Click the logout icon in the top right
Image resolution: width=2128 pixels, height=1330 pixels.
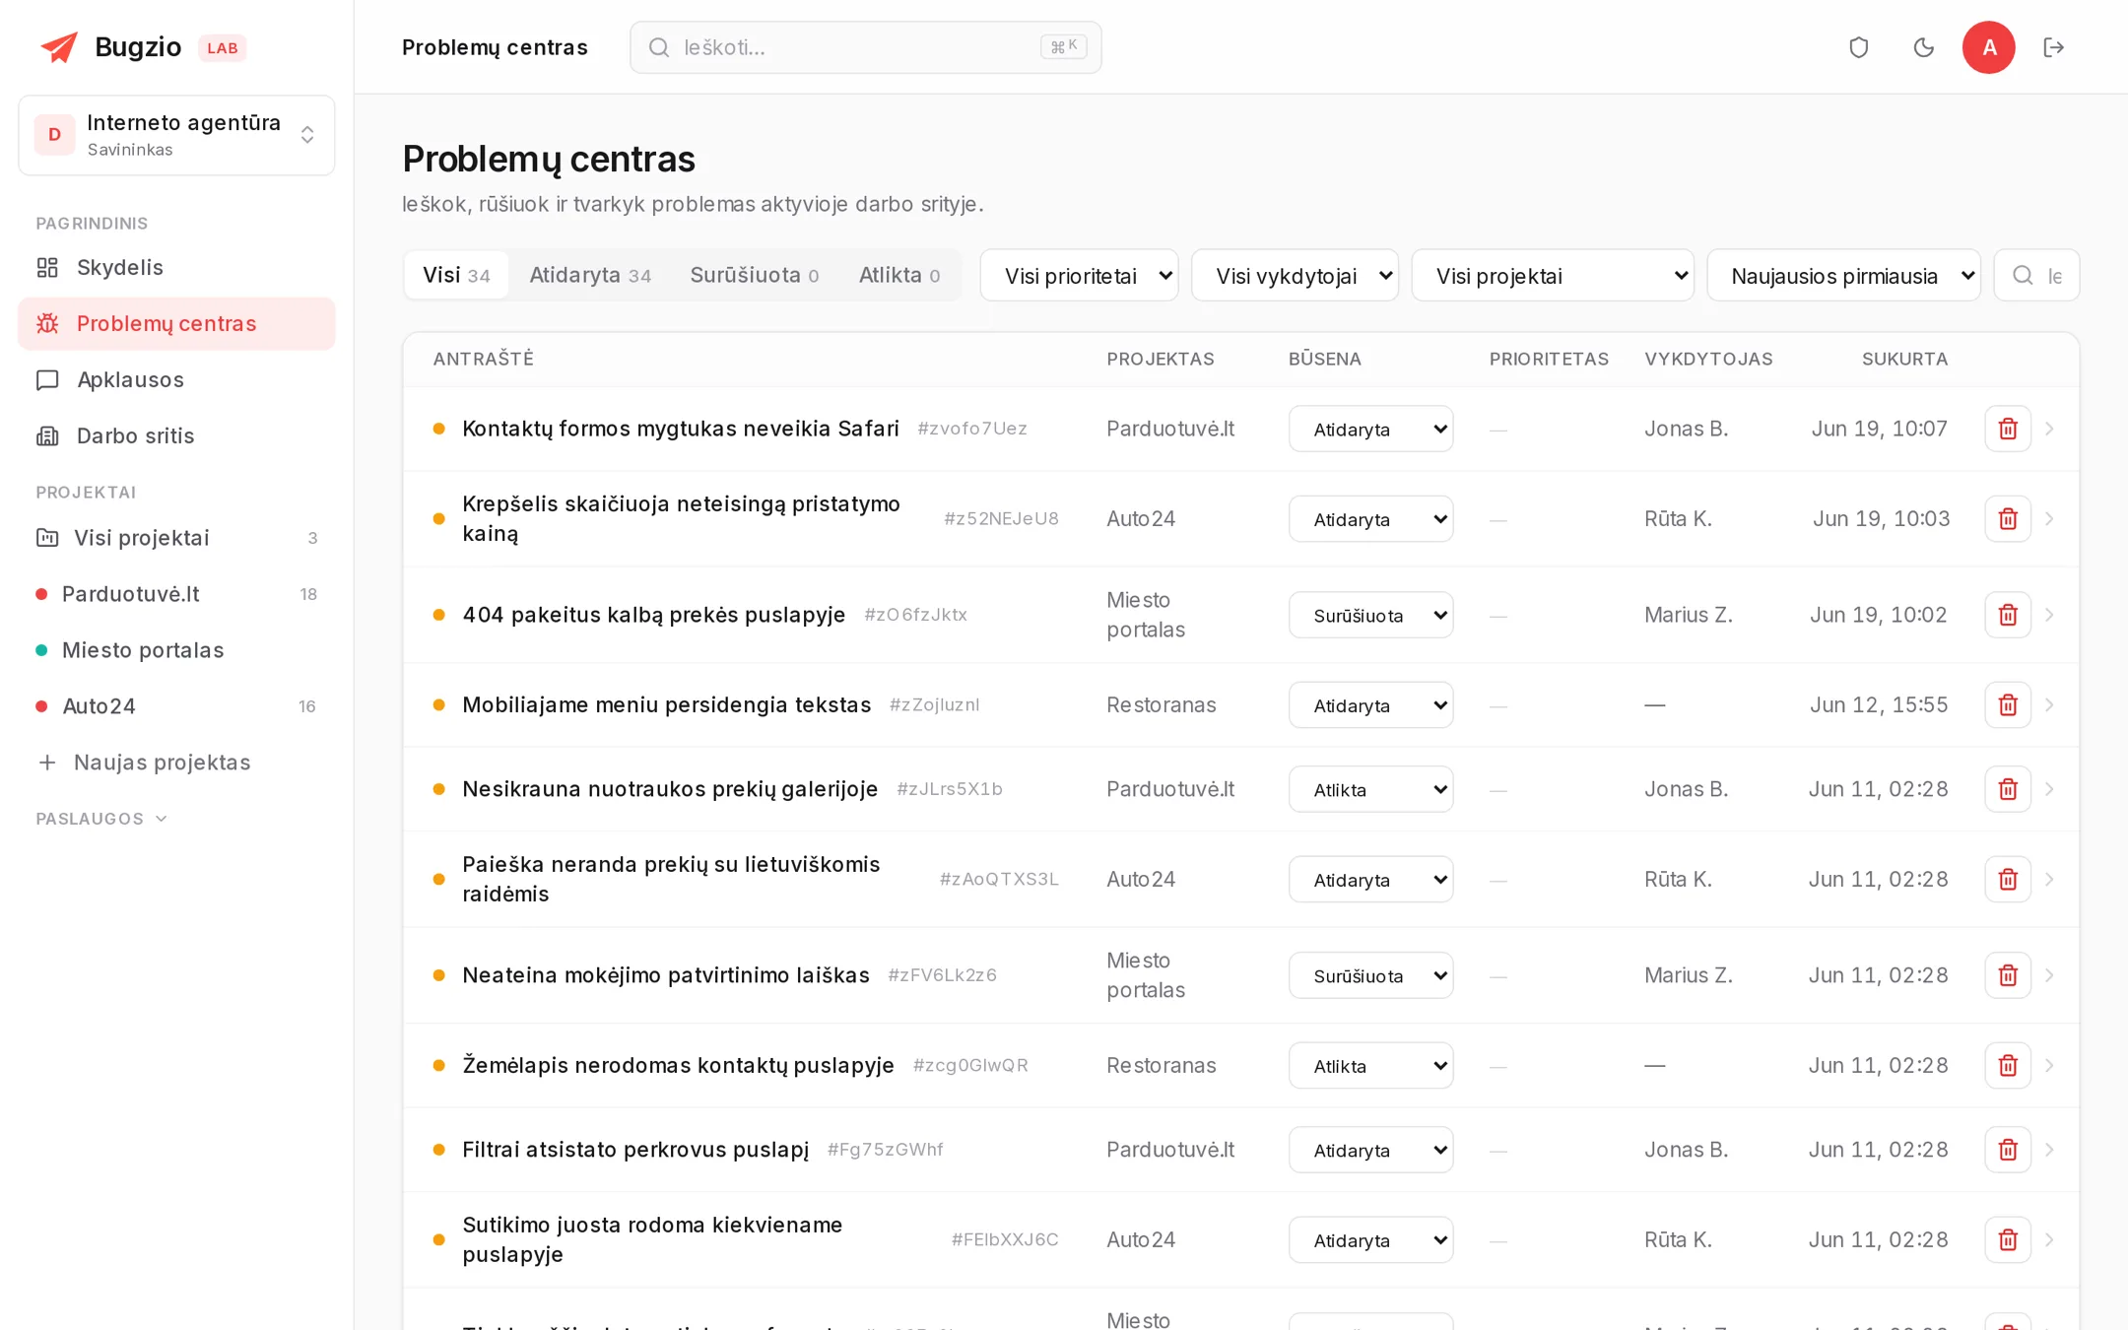[x=2054, y=47]
